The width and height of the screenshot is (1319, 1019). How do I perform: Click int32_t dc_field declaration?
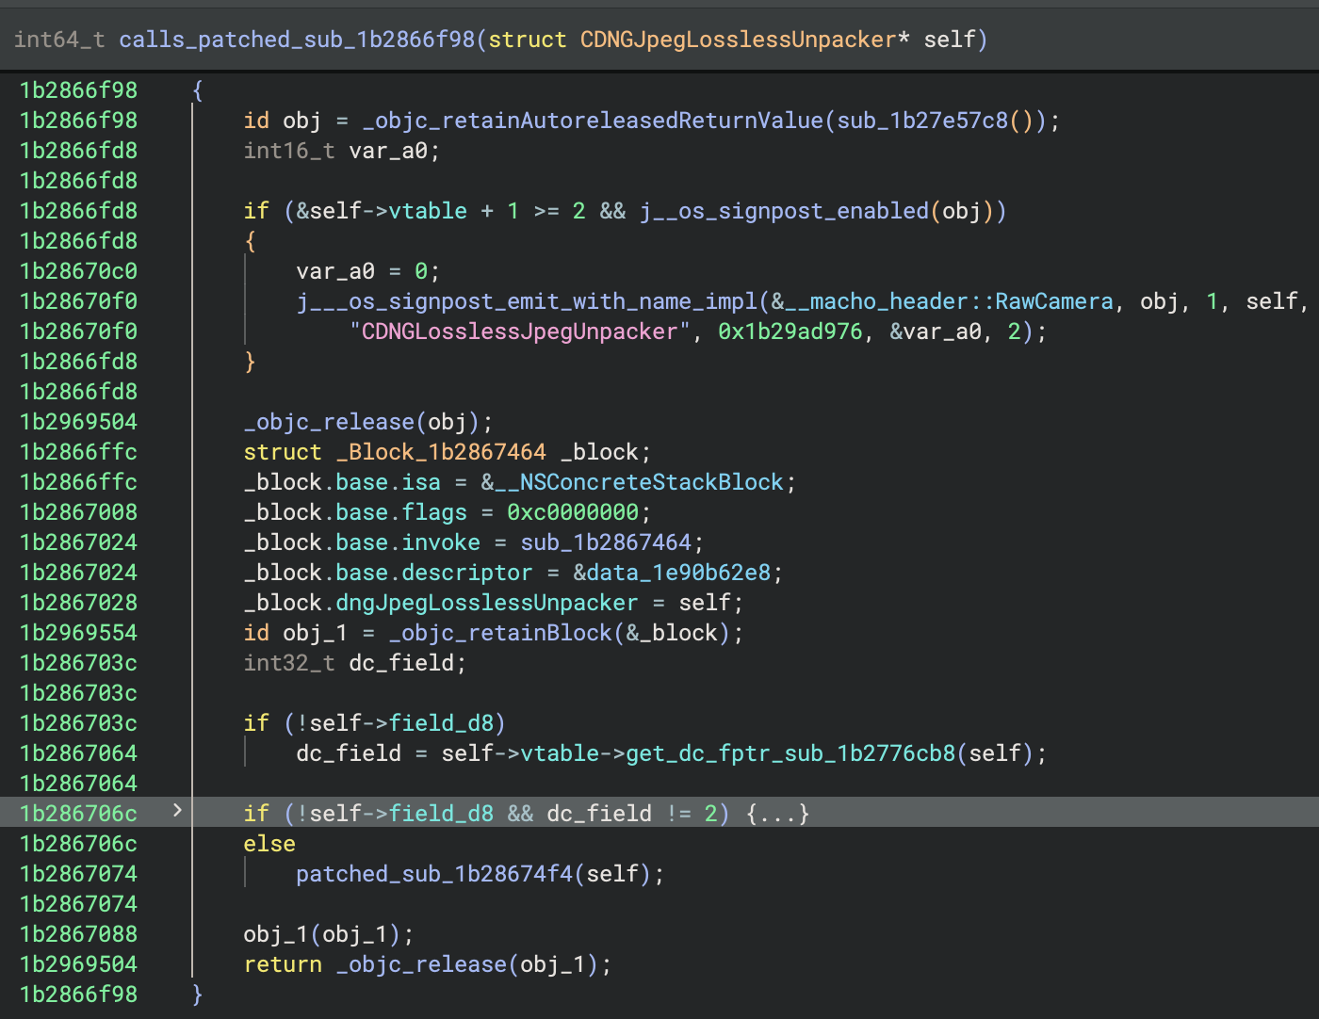[x=355, y=663]
